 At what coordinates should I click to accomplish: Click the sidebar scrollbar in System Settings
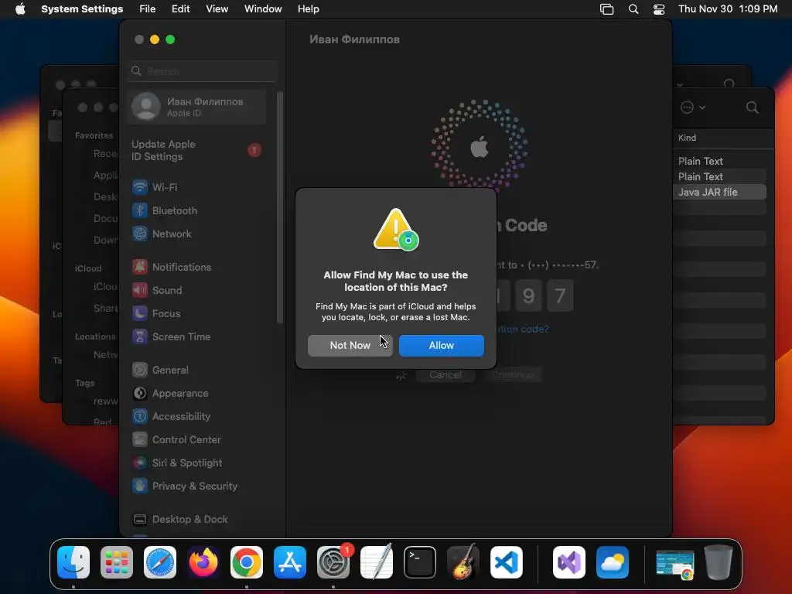(x=280, y=207)
